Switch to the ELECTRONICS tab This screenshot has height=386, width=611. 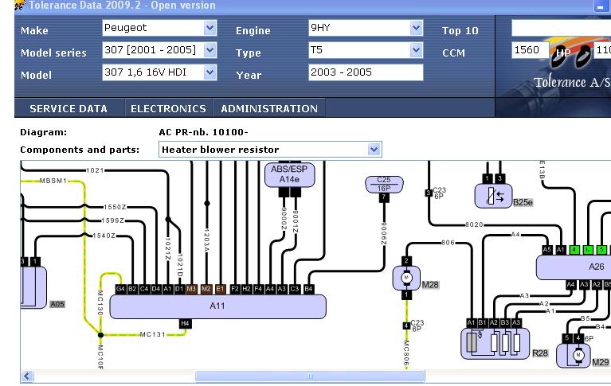point(168,109)
